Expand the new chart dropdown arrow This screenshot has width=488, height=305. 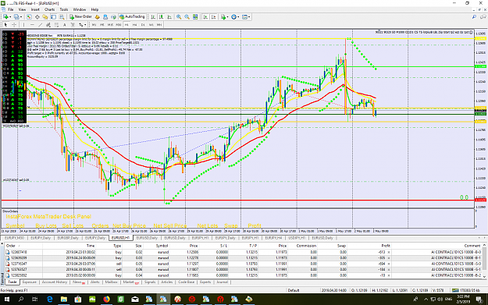(10, 17)
